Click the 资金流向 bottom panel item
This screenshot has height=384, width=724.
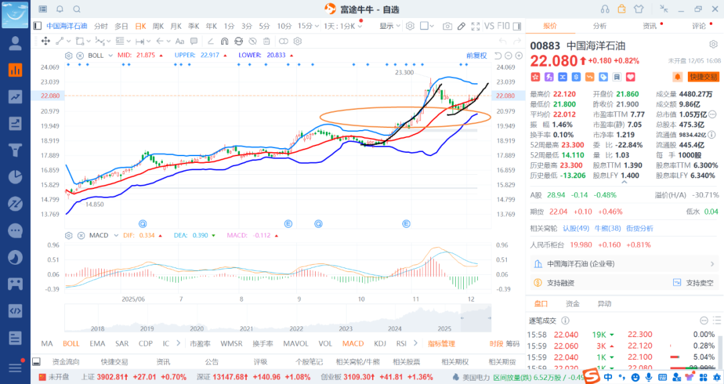tap(66, 362)
